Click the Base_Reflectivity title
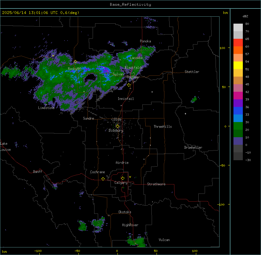Screen dimensions: 261x255 pos(130,5)
